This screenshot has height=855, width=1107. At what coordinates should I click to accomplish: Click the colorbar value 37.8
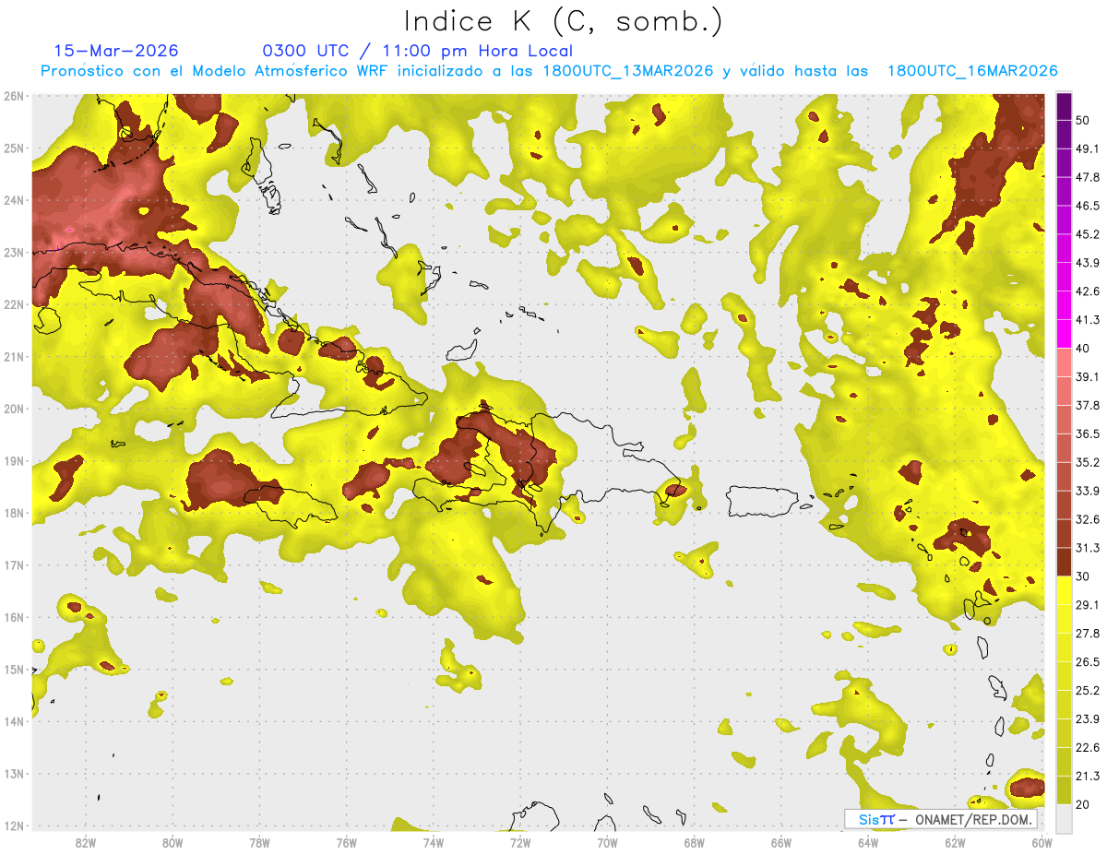[1088, 405]
